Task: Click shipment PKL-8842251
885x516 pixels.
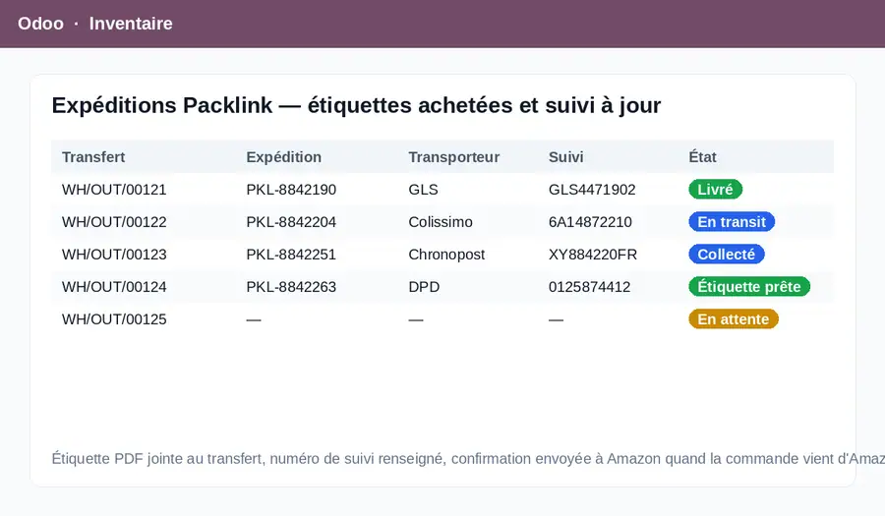Action: 291,255
